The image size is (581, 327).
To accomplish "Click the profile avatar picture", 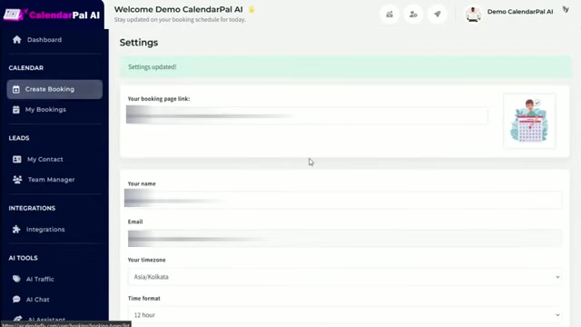I will click(473, 15).
